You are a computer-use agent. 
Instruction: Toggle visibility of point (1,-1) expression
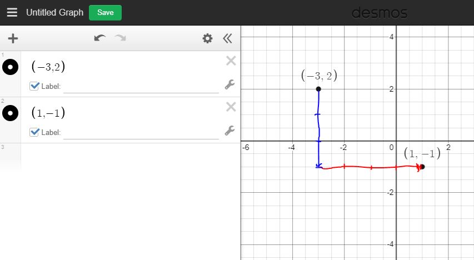(10, 113)
